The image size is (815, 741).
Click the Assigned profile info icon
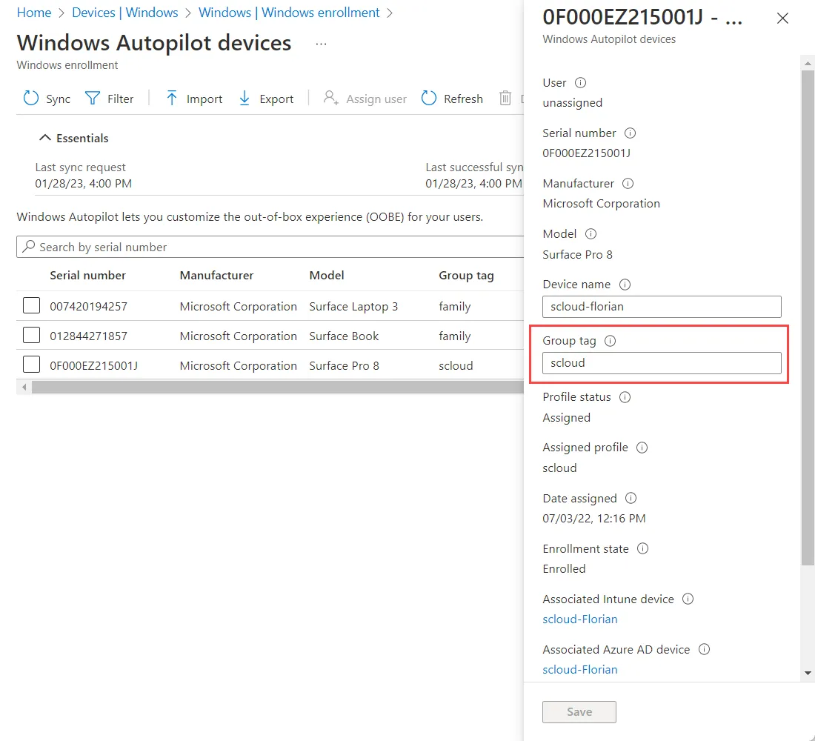click(642, 448)
